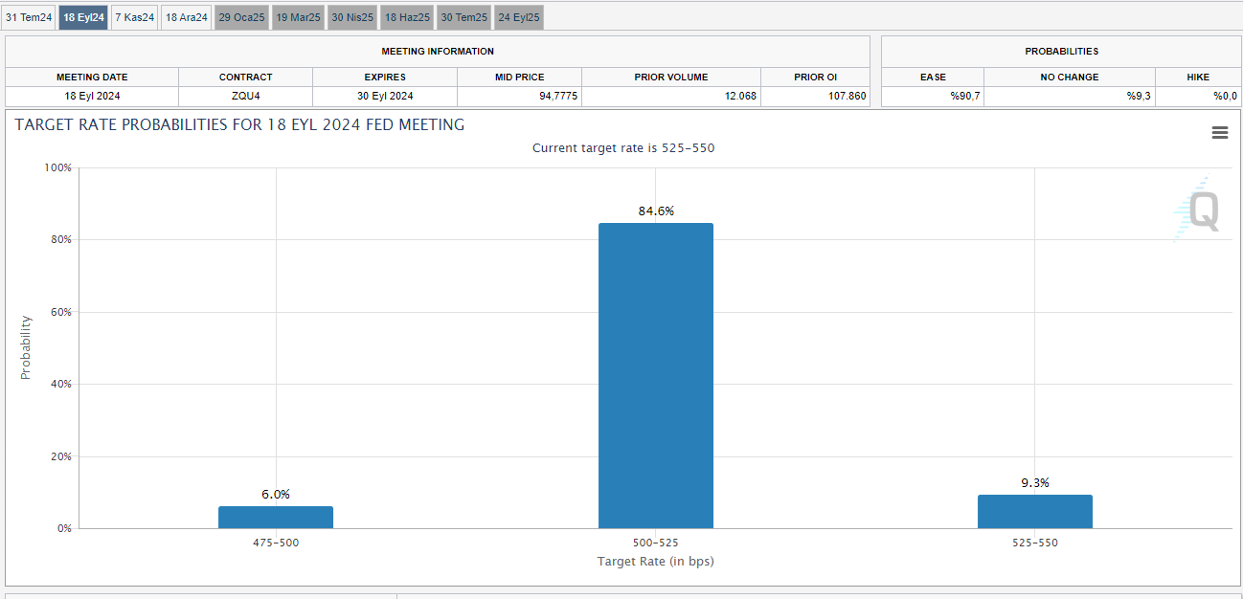The image size is (1243, 599).
Task: Click the NO CHANGE column header
Action: tap(1070, 77)
